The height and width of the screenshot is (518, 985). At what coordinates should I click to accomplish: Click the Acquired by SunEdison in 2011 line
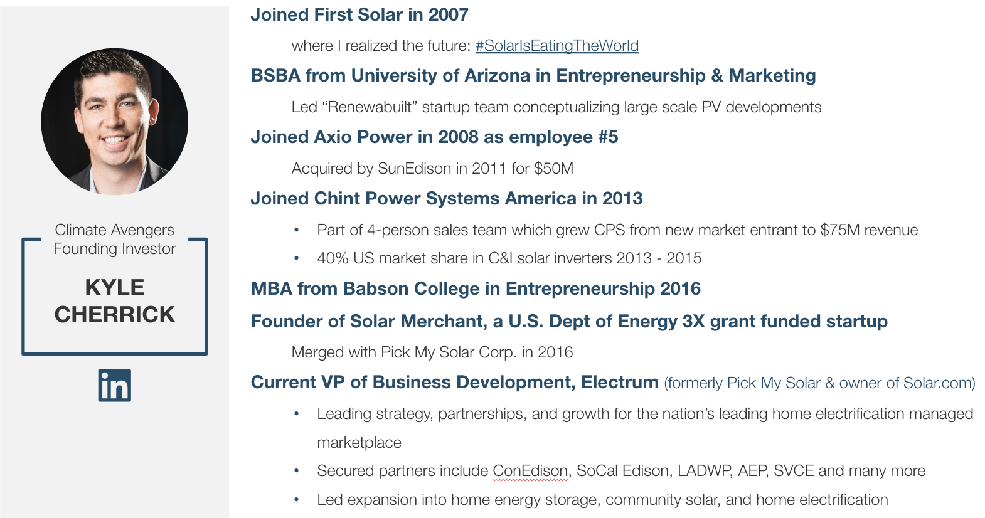(432, 169)
